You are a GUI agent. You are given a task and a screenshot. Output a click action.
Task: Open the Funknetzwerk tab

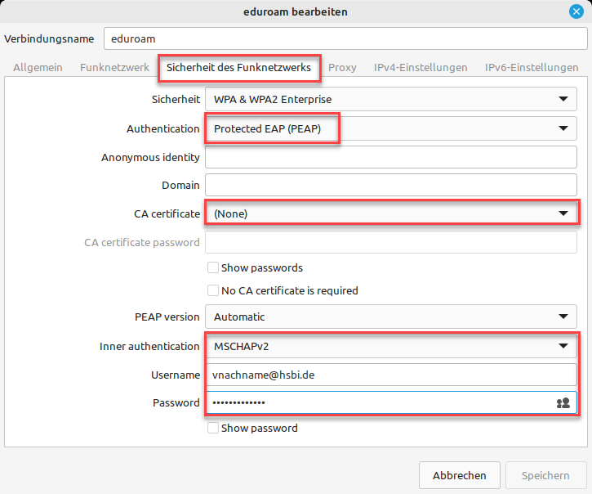coord(114,68)
